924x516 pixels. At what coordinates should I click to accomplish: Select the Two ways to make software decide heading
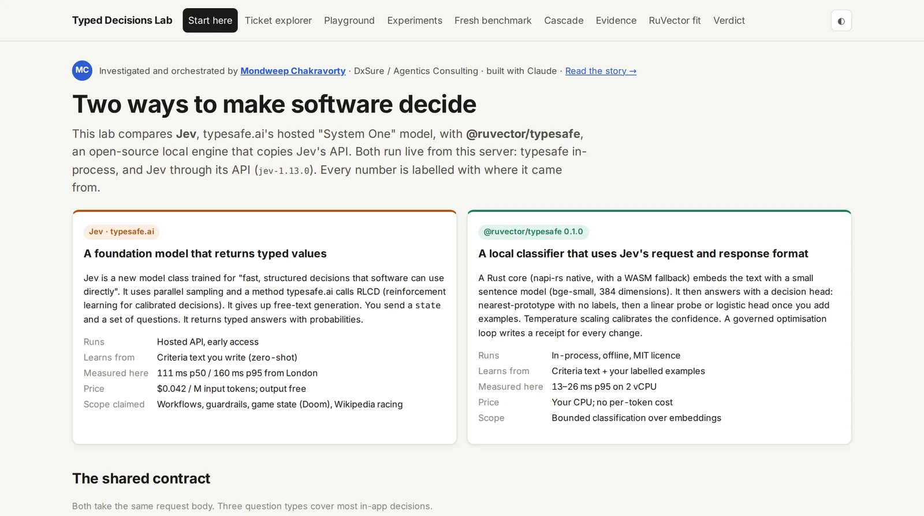[x=274, y=104]
